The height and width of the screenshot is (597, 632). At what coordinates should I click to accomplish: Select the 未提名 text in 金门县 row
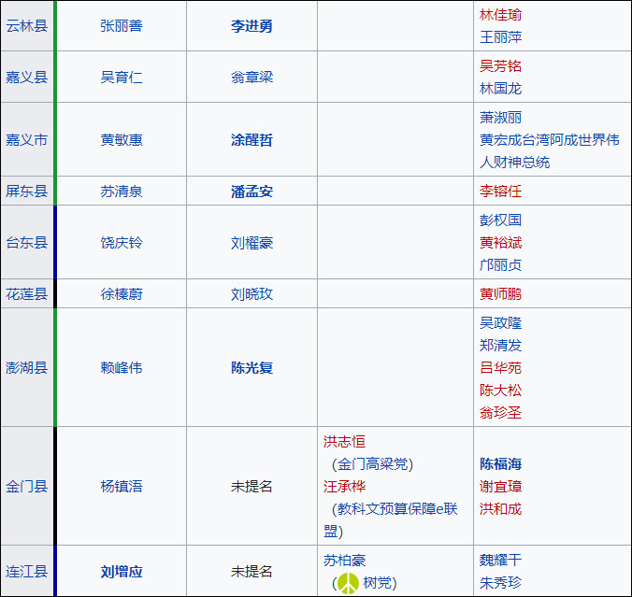[251, 486]
